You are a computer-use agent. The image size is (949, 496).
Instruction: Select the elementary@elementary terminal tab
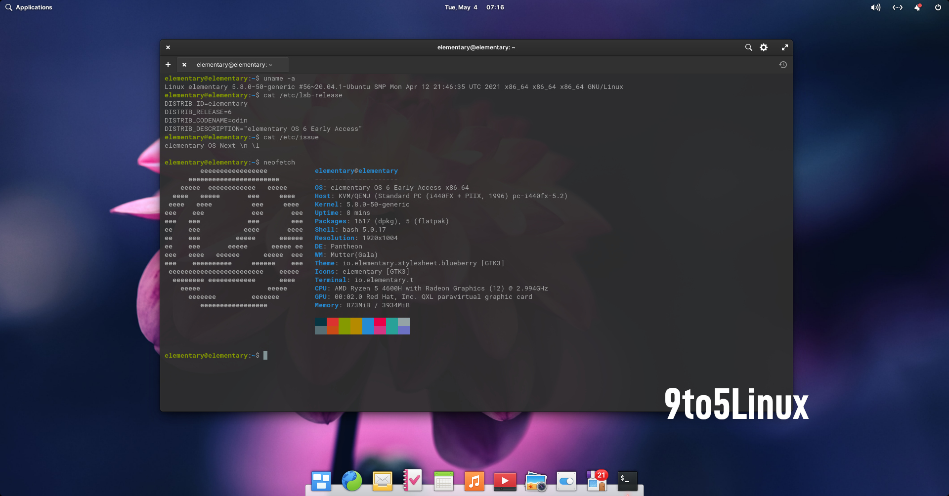tap(234, 65)
